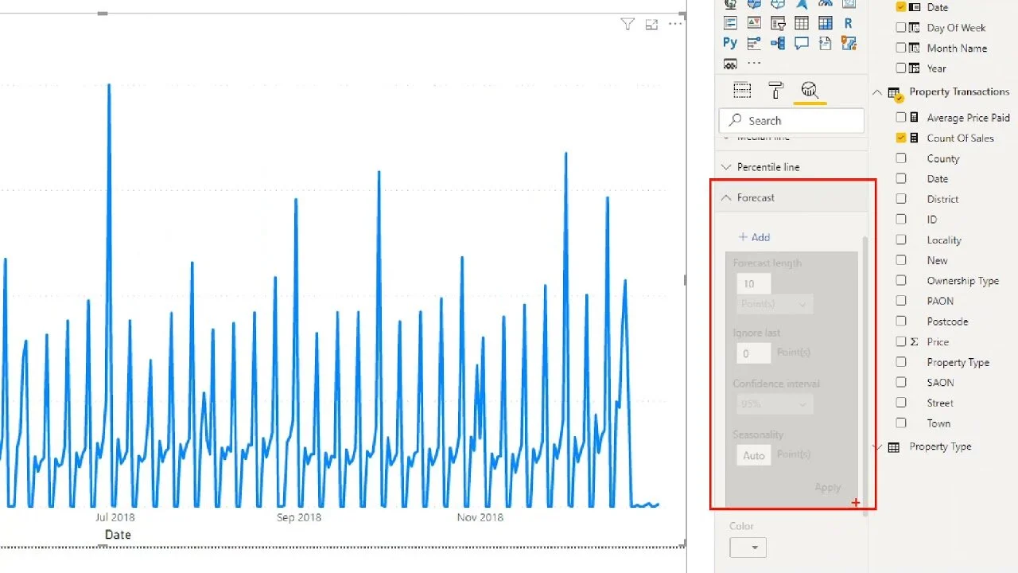Select the Matrix visual icon

coord(825,23)
